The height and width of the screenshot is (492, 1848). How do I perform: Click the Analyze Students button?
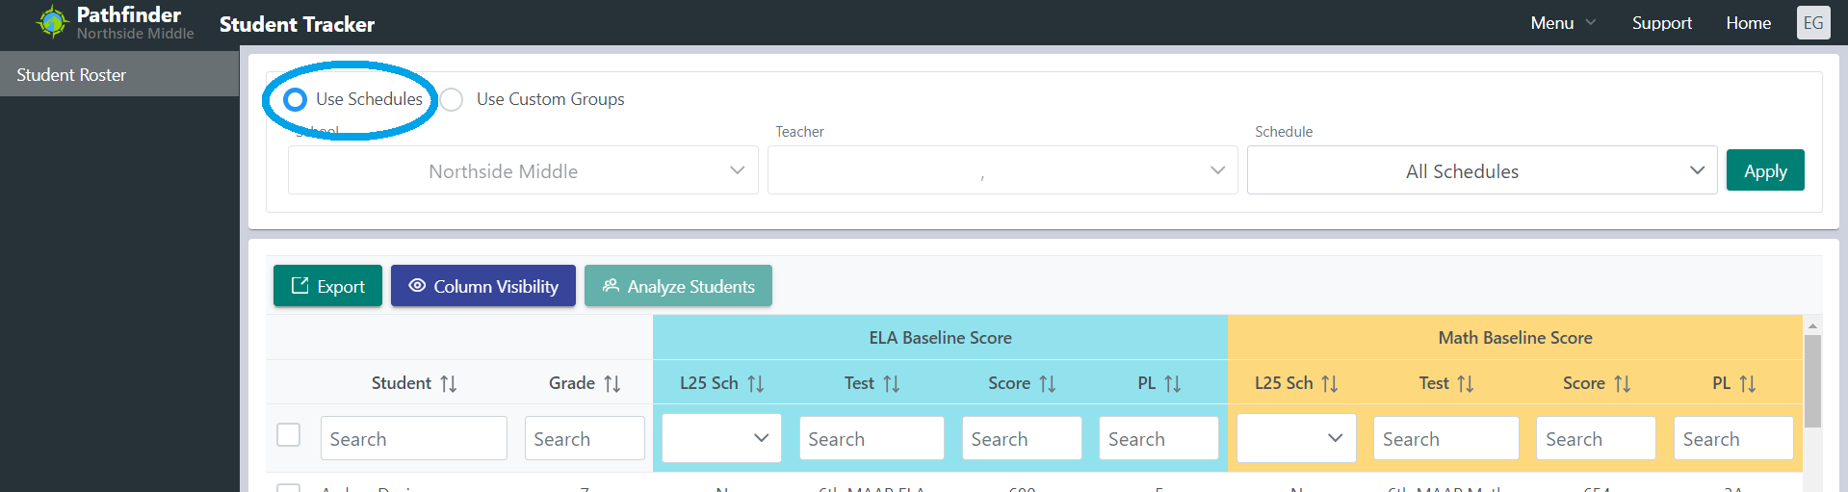coord(678,286)
